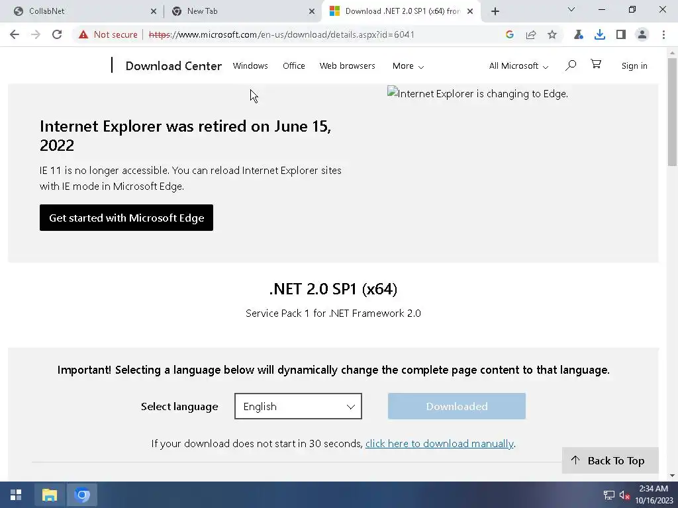This screenshot has width=678, height=508.
Task: Click the .NET 2.0 SP1 (x64) heading
Action: (x=333, y=289)
